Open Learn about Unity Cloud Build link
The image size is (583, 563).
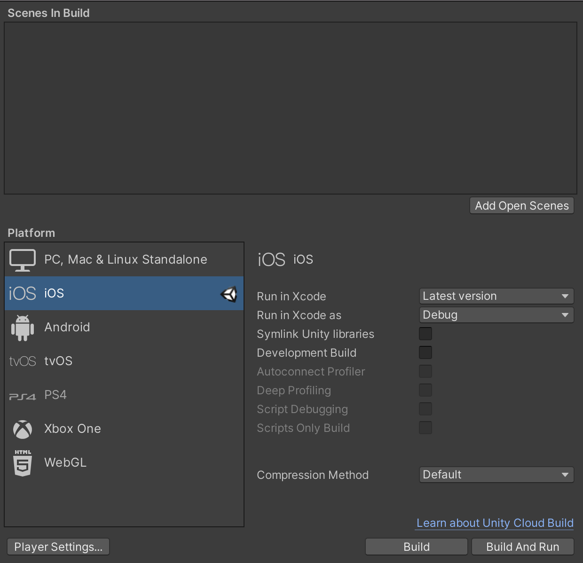click(495, 523)
